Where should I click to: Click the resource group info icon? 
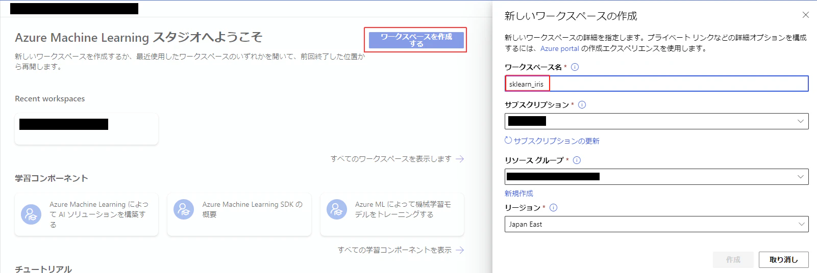[577, 160]
